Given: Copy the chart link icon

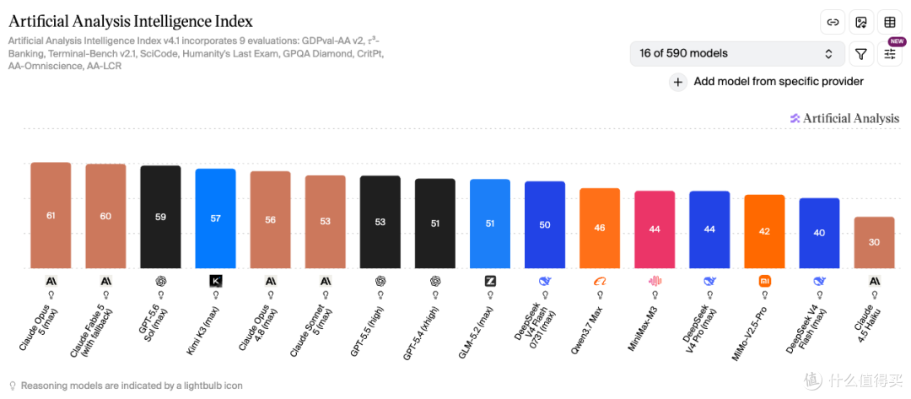Looking at the screenshot, I should [833, 23].
